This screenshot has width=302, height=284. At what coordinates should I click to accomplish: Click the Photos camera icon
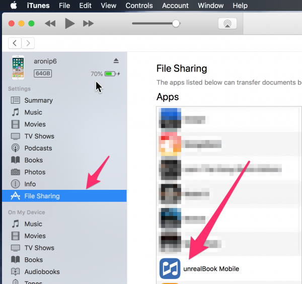click(x=16, y=172)
